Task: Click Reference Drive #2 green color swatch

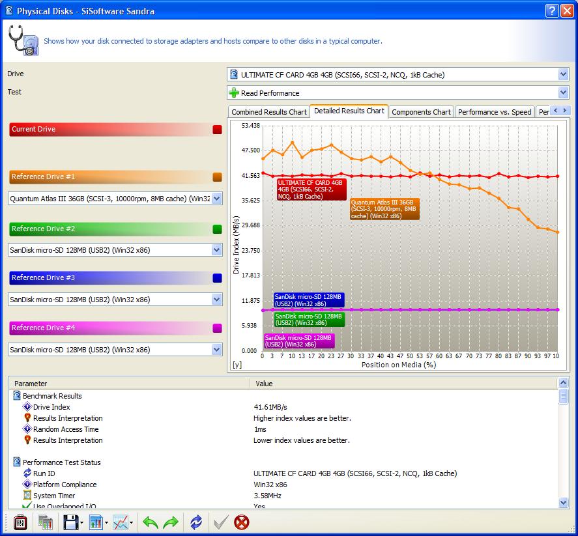Action: point(217,229)
